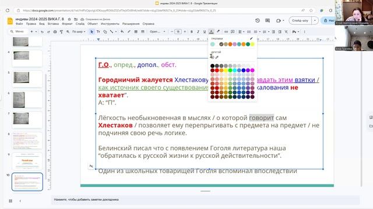This screenshot has height=209, width=373.
Task: Click the Clear formatting icon
Action: (286, 32)
